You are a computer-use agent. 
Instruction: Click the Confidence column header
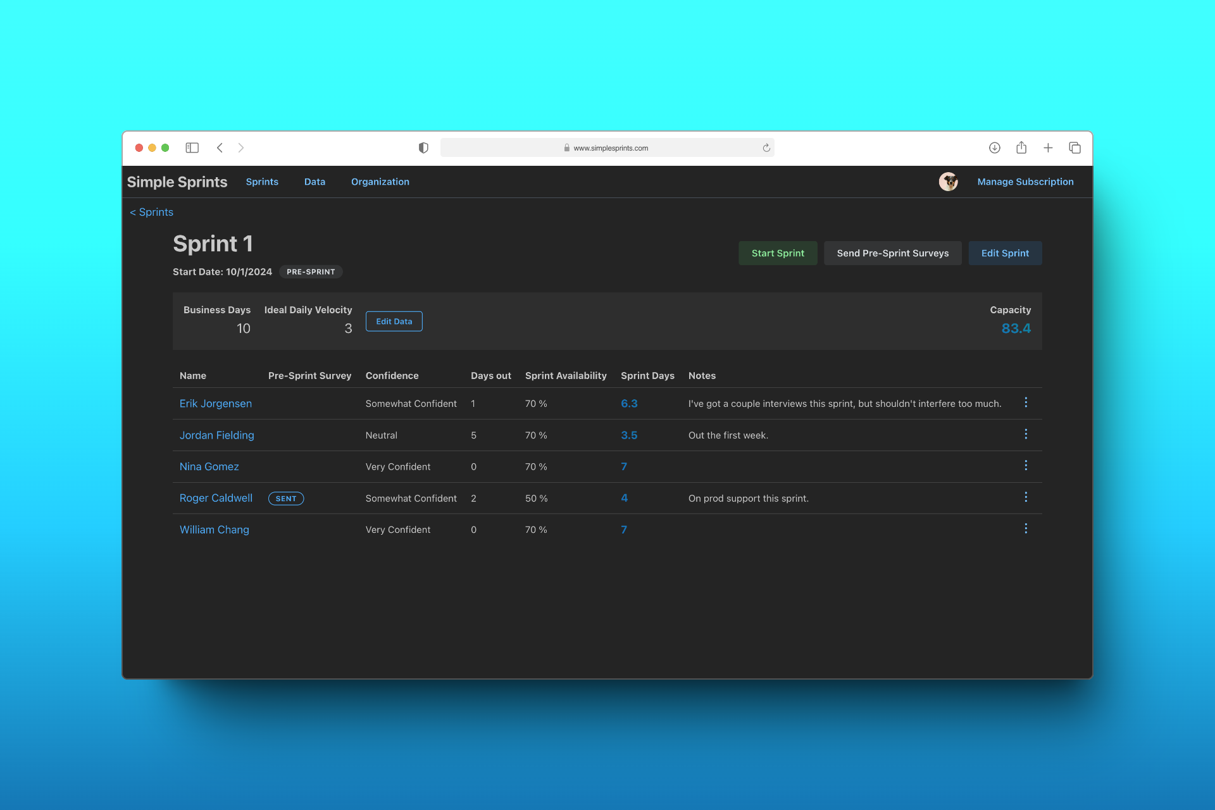[x=392, y=376]
